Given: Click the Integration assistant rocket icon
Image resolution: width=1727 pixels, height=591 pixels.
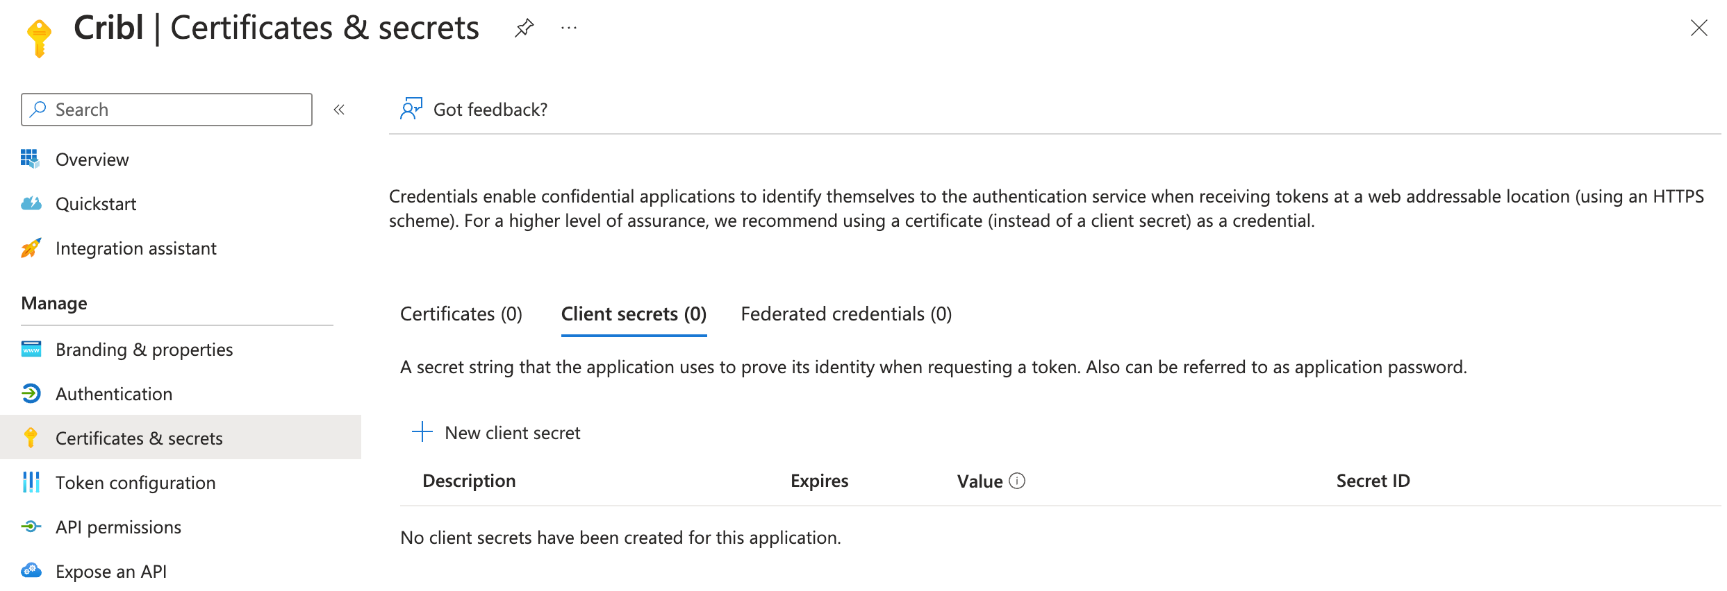Looking at the screenshot, I should point(31,248).
